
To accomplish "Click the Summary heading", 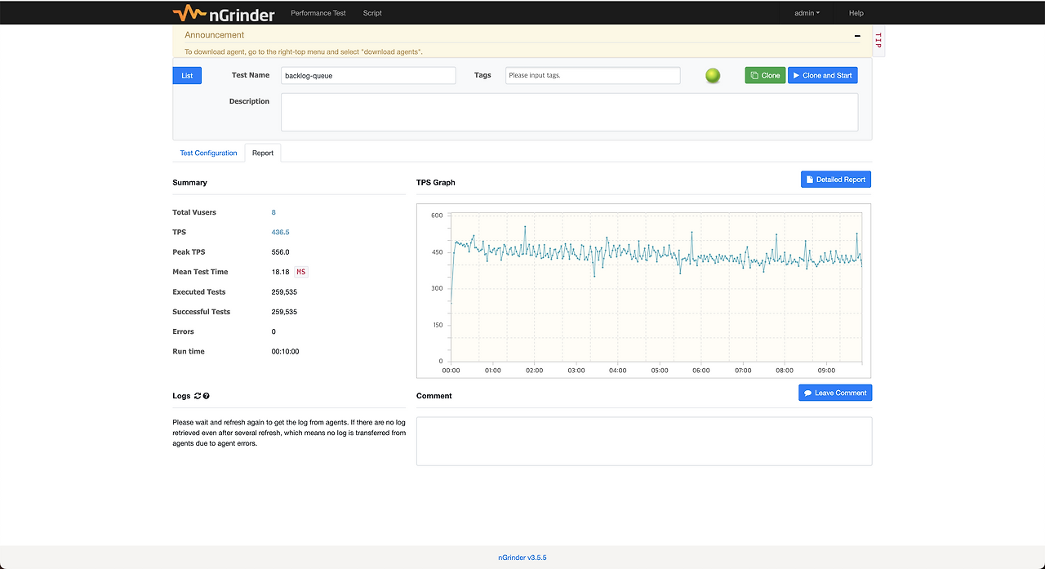I will (189, 183).
